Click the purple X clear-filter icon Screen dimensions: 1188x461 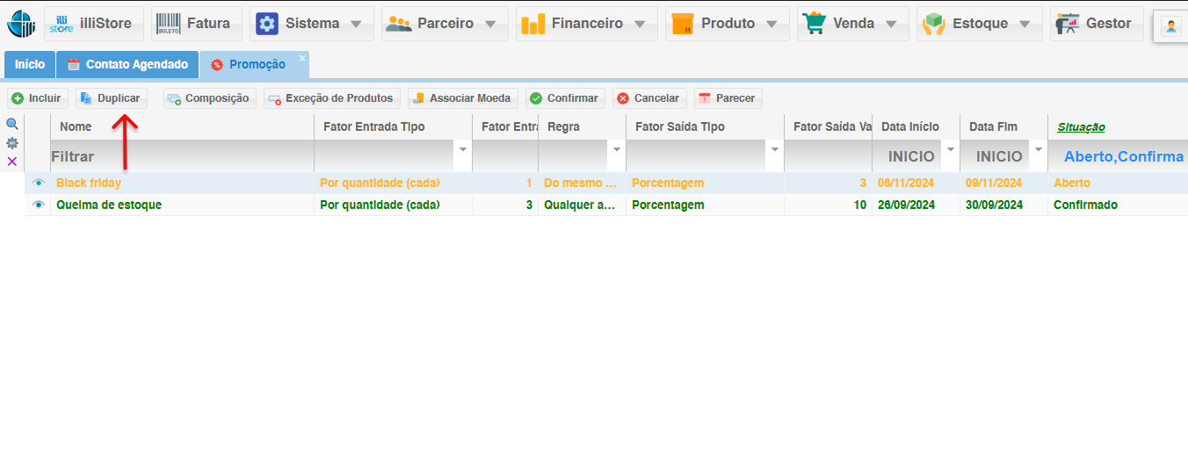[x=12, y=162]
